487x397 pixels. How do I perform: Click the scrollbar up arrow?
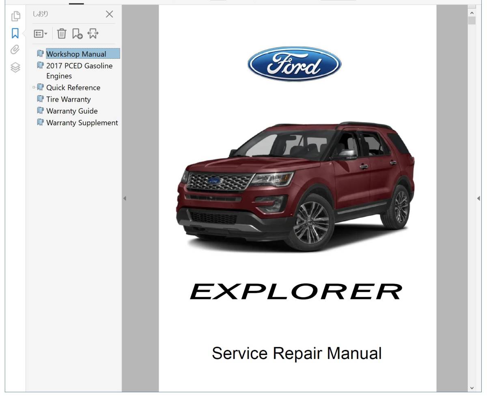tap(472, 13)
